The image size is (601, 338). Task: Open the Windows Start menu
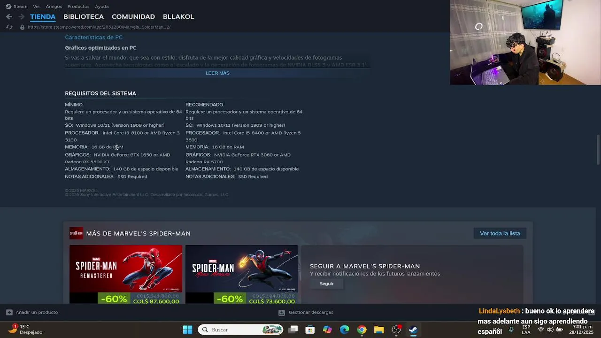click(x=187, y=330)
